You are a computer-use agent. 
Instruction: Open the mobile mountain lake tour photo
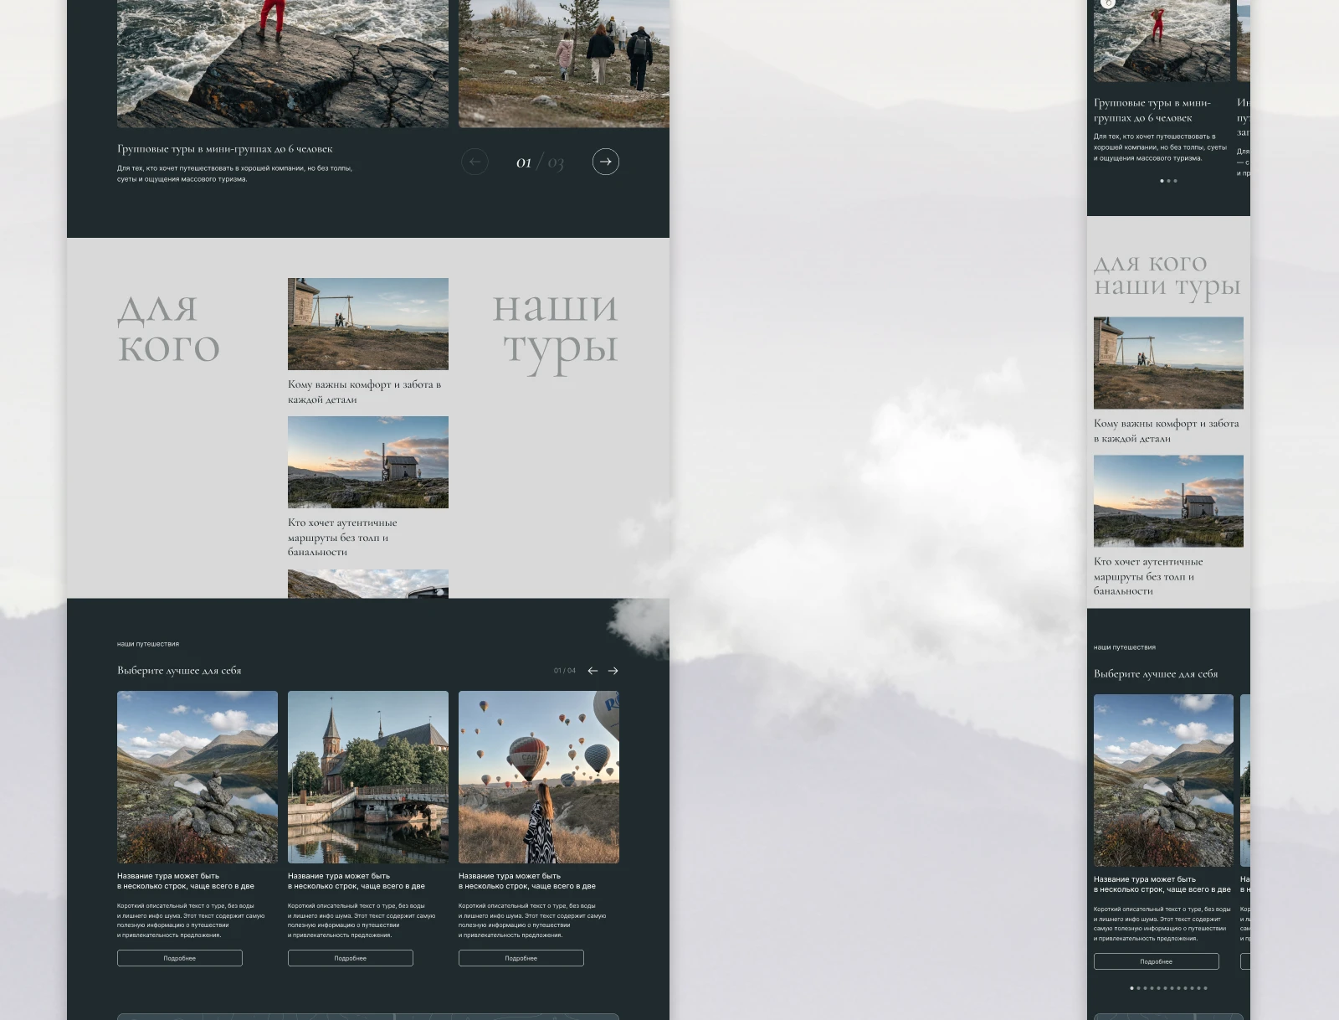click(1163, 780)
